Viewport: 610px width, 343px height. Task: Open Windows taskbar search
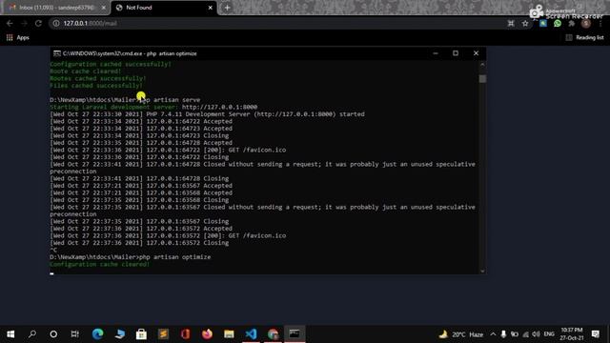[x=32, y=334]
